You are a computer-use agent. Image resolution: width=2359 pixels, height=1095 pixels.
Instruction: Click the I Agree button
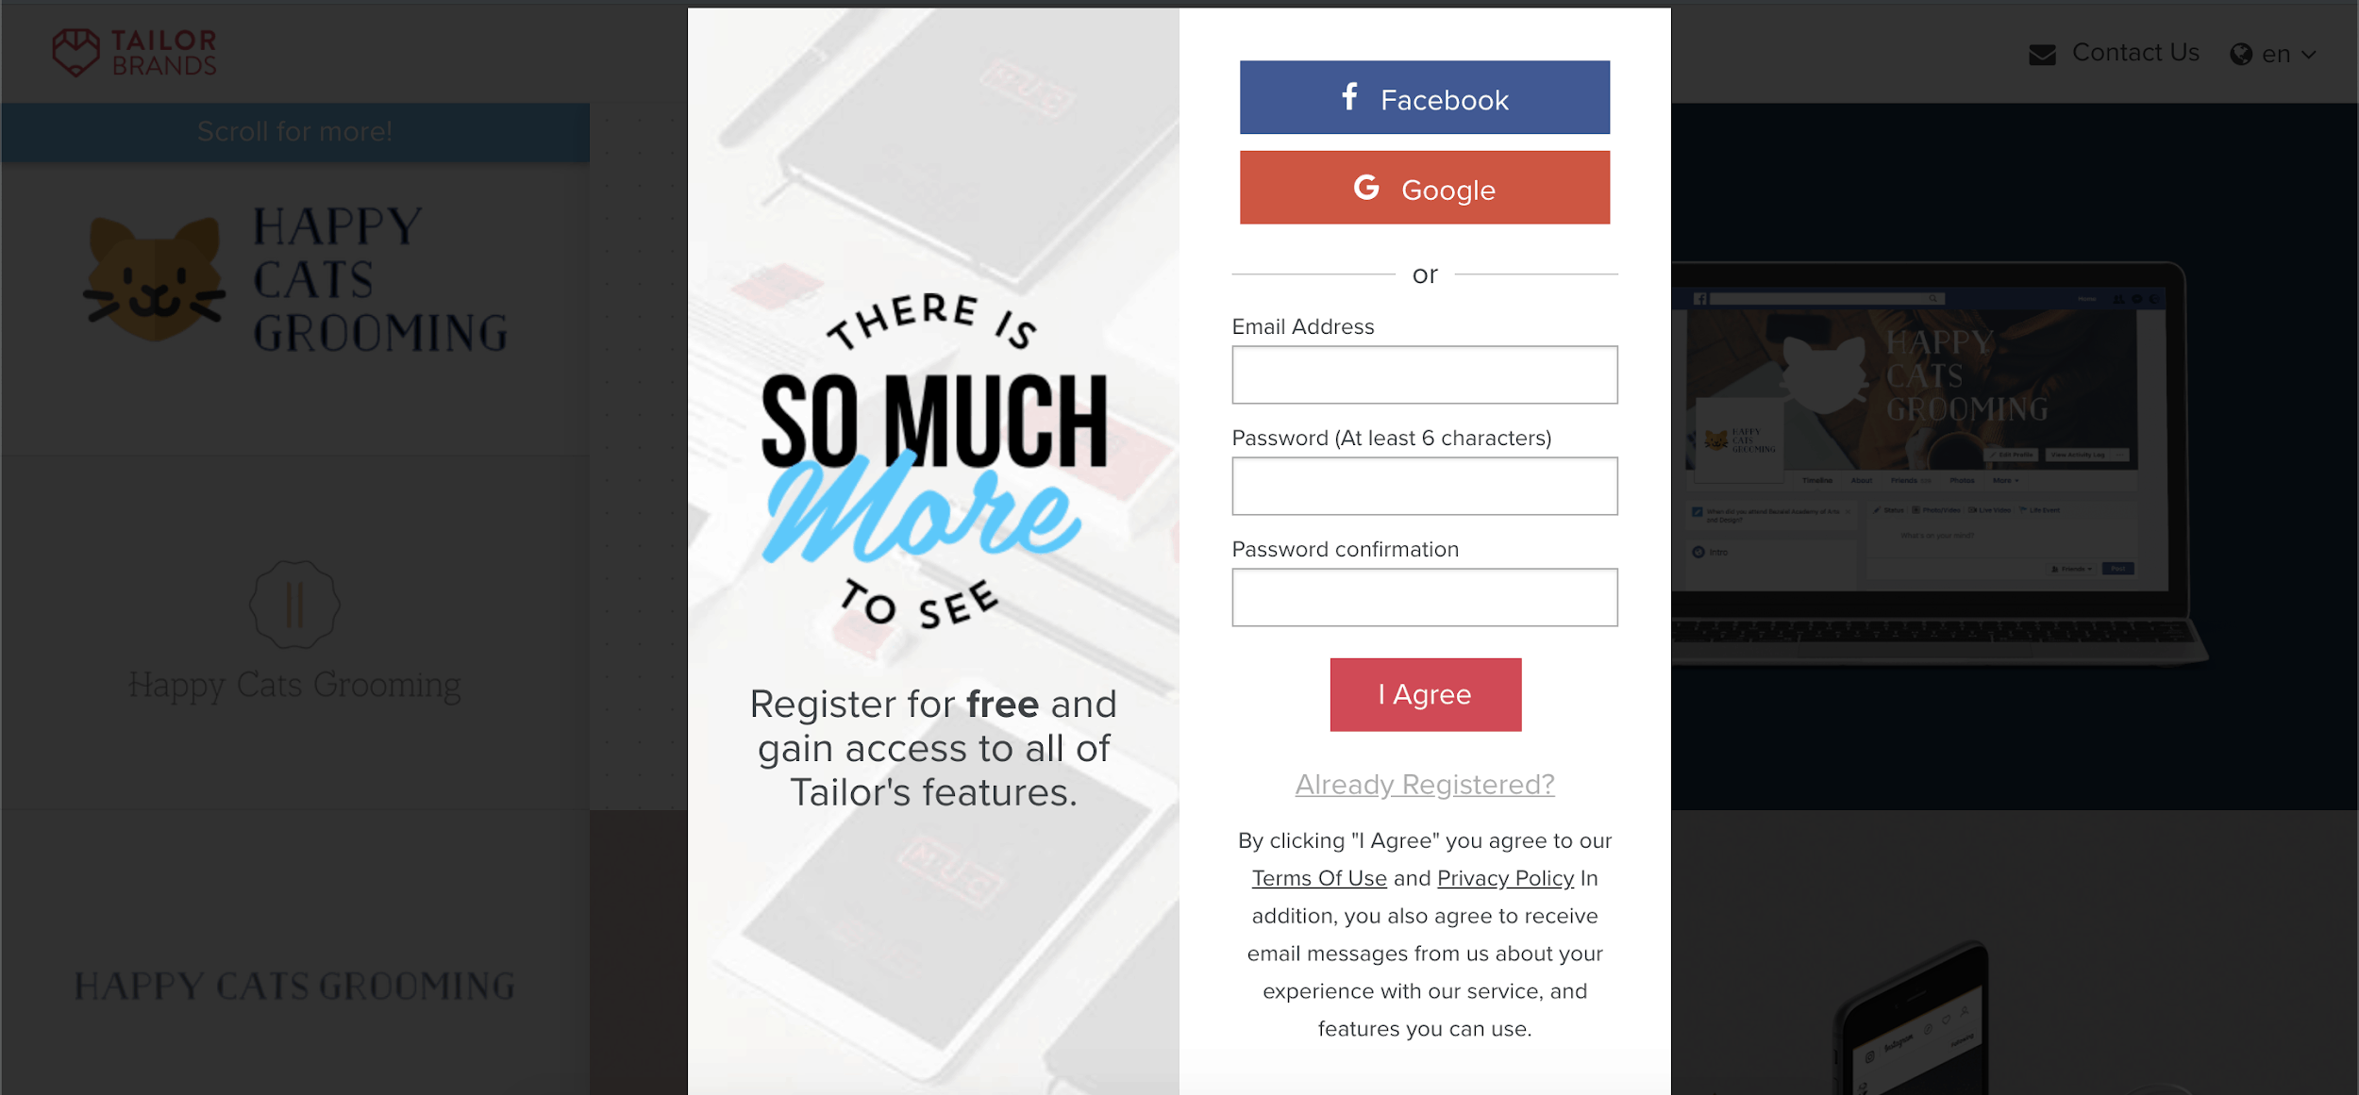pos(1423,693)
